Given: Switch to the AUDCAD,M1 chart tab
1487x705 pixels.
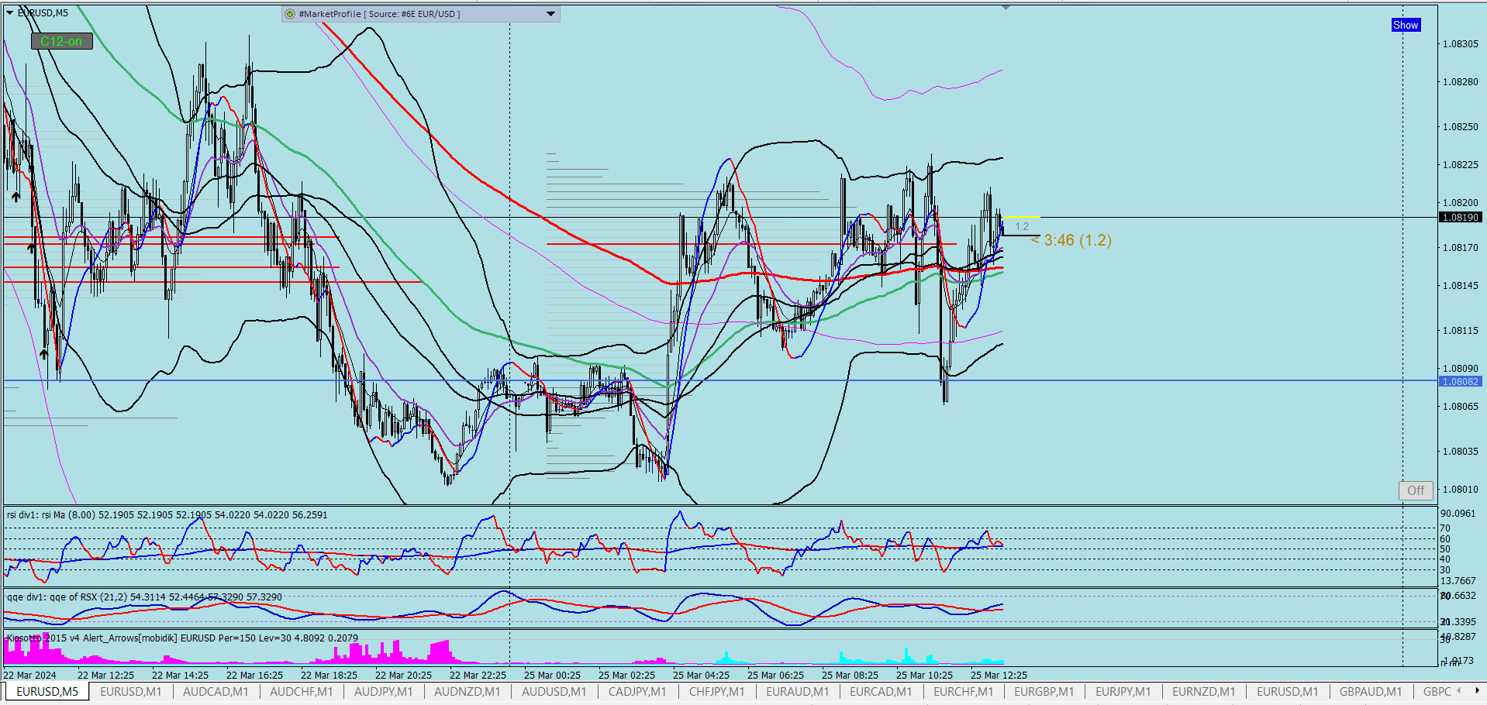Looking at the screenshot, I should [216, 691].
